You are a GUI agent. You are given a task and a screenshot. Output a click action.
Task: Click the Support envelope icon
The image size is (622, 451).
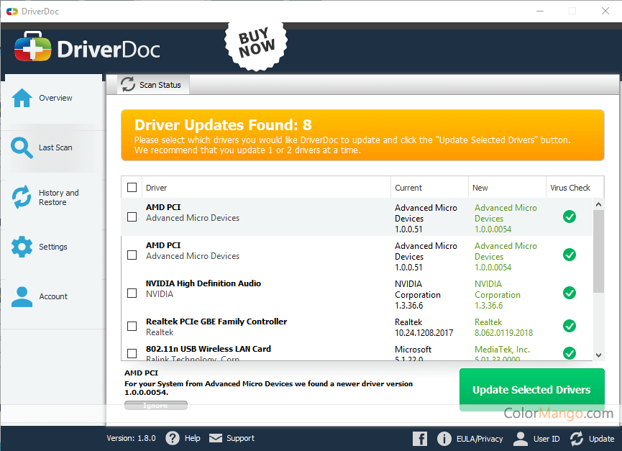(214, 437)
